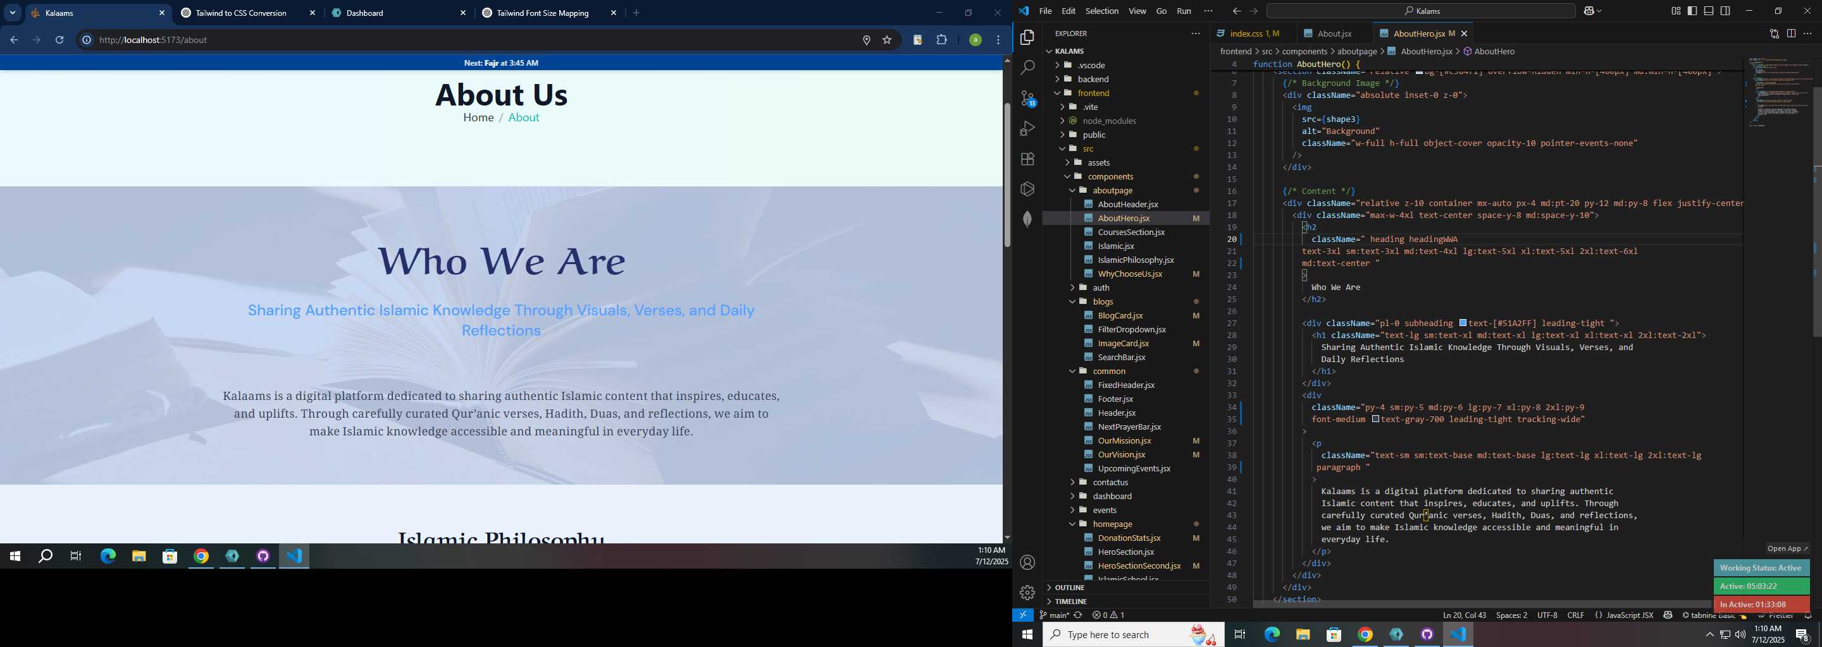The width and height of the screenshot is (1822, 647).
Task: Open the Accounts icon in VS Code activity bar
Action: tap(1027, 562)
